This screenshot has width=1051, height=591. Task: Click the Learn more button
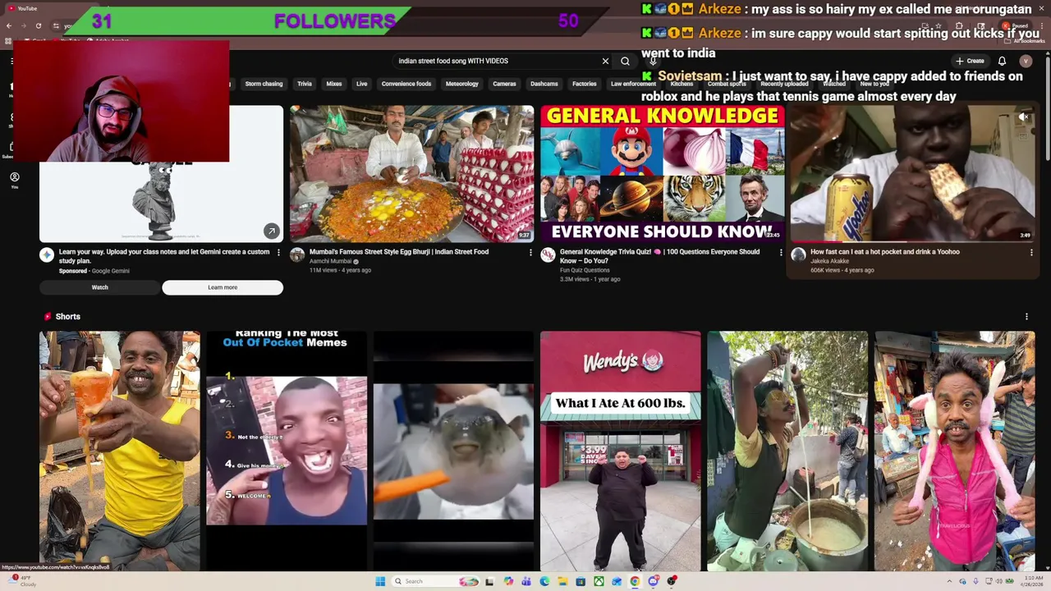tap(223, 287)
